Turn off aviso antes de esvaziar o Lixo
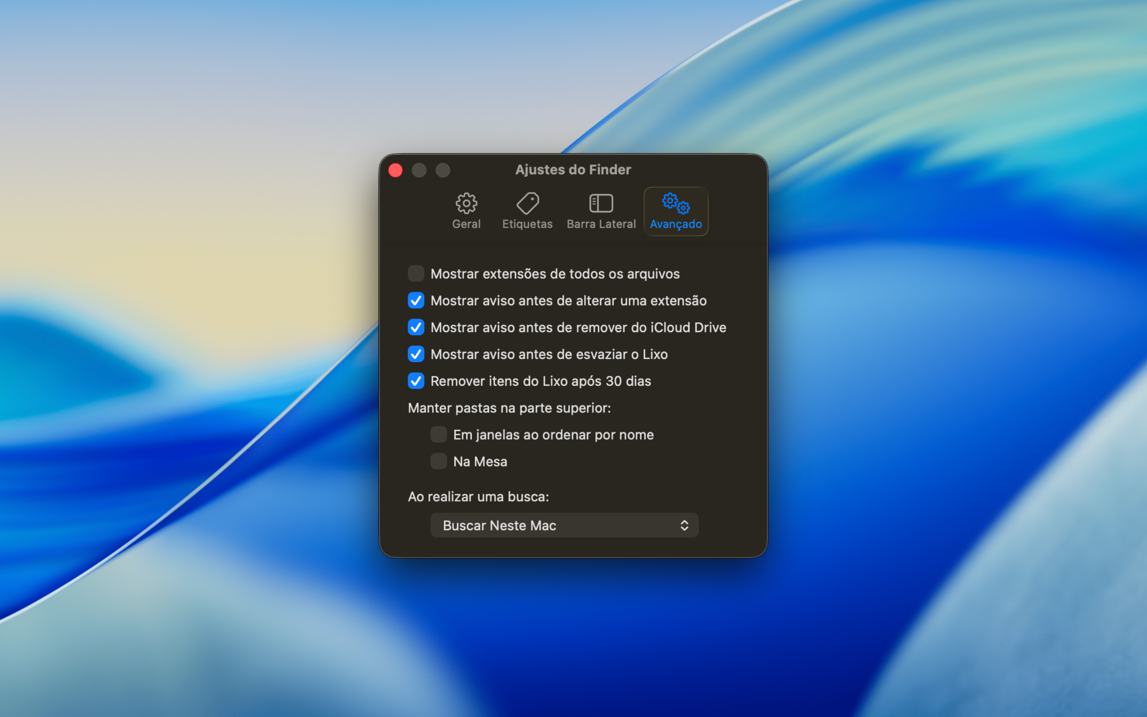Viewport: 1147px width, 717px height. point(416,354)
